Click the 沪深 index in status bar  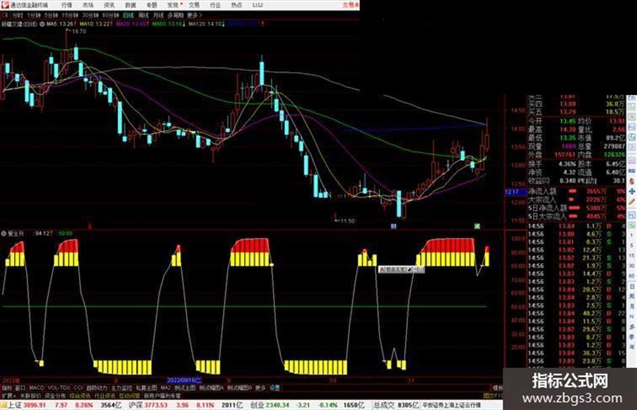pyautogui.click(x=136, y=405)
